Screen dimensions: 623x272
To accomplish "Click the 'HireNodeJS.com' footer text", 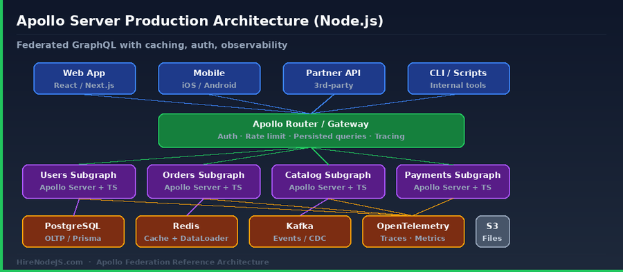I will pos(50,262).
